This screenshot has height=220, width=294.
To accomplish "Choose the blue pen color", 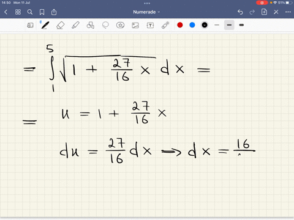I will coord(192,25).
